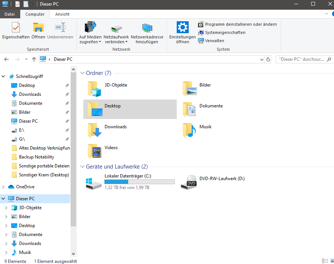Image resolution: width=334 pixels, height=264 pixels.
Task: Switch to details view in status bar
Action: tap(325, 261)
